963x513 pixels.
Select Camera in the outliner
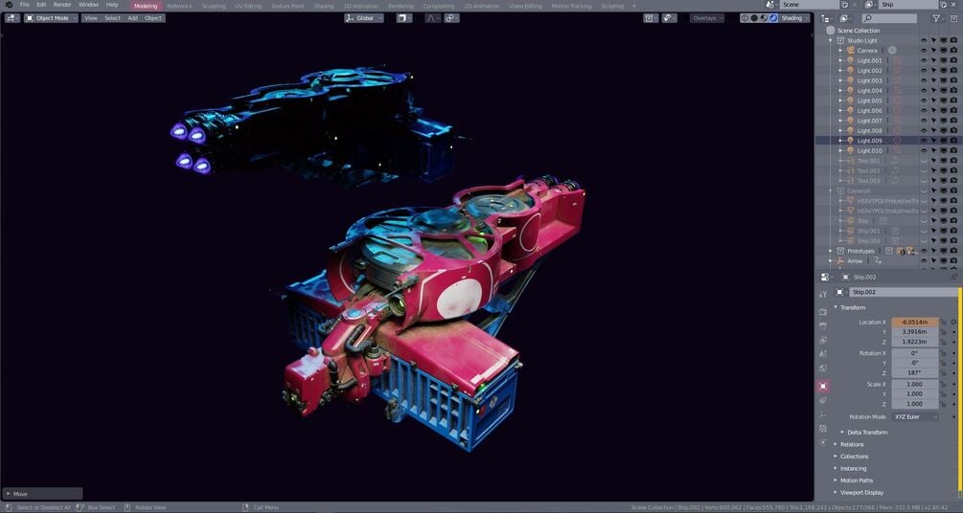point(867,51)
